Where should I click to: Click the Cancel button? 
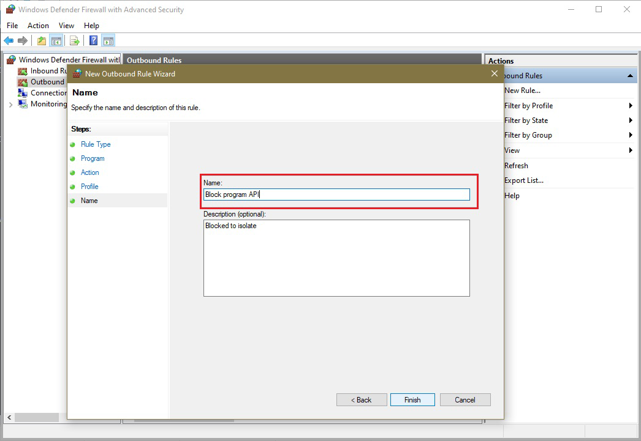(465, 400)
